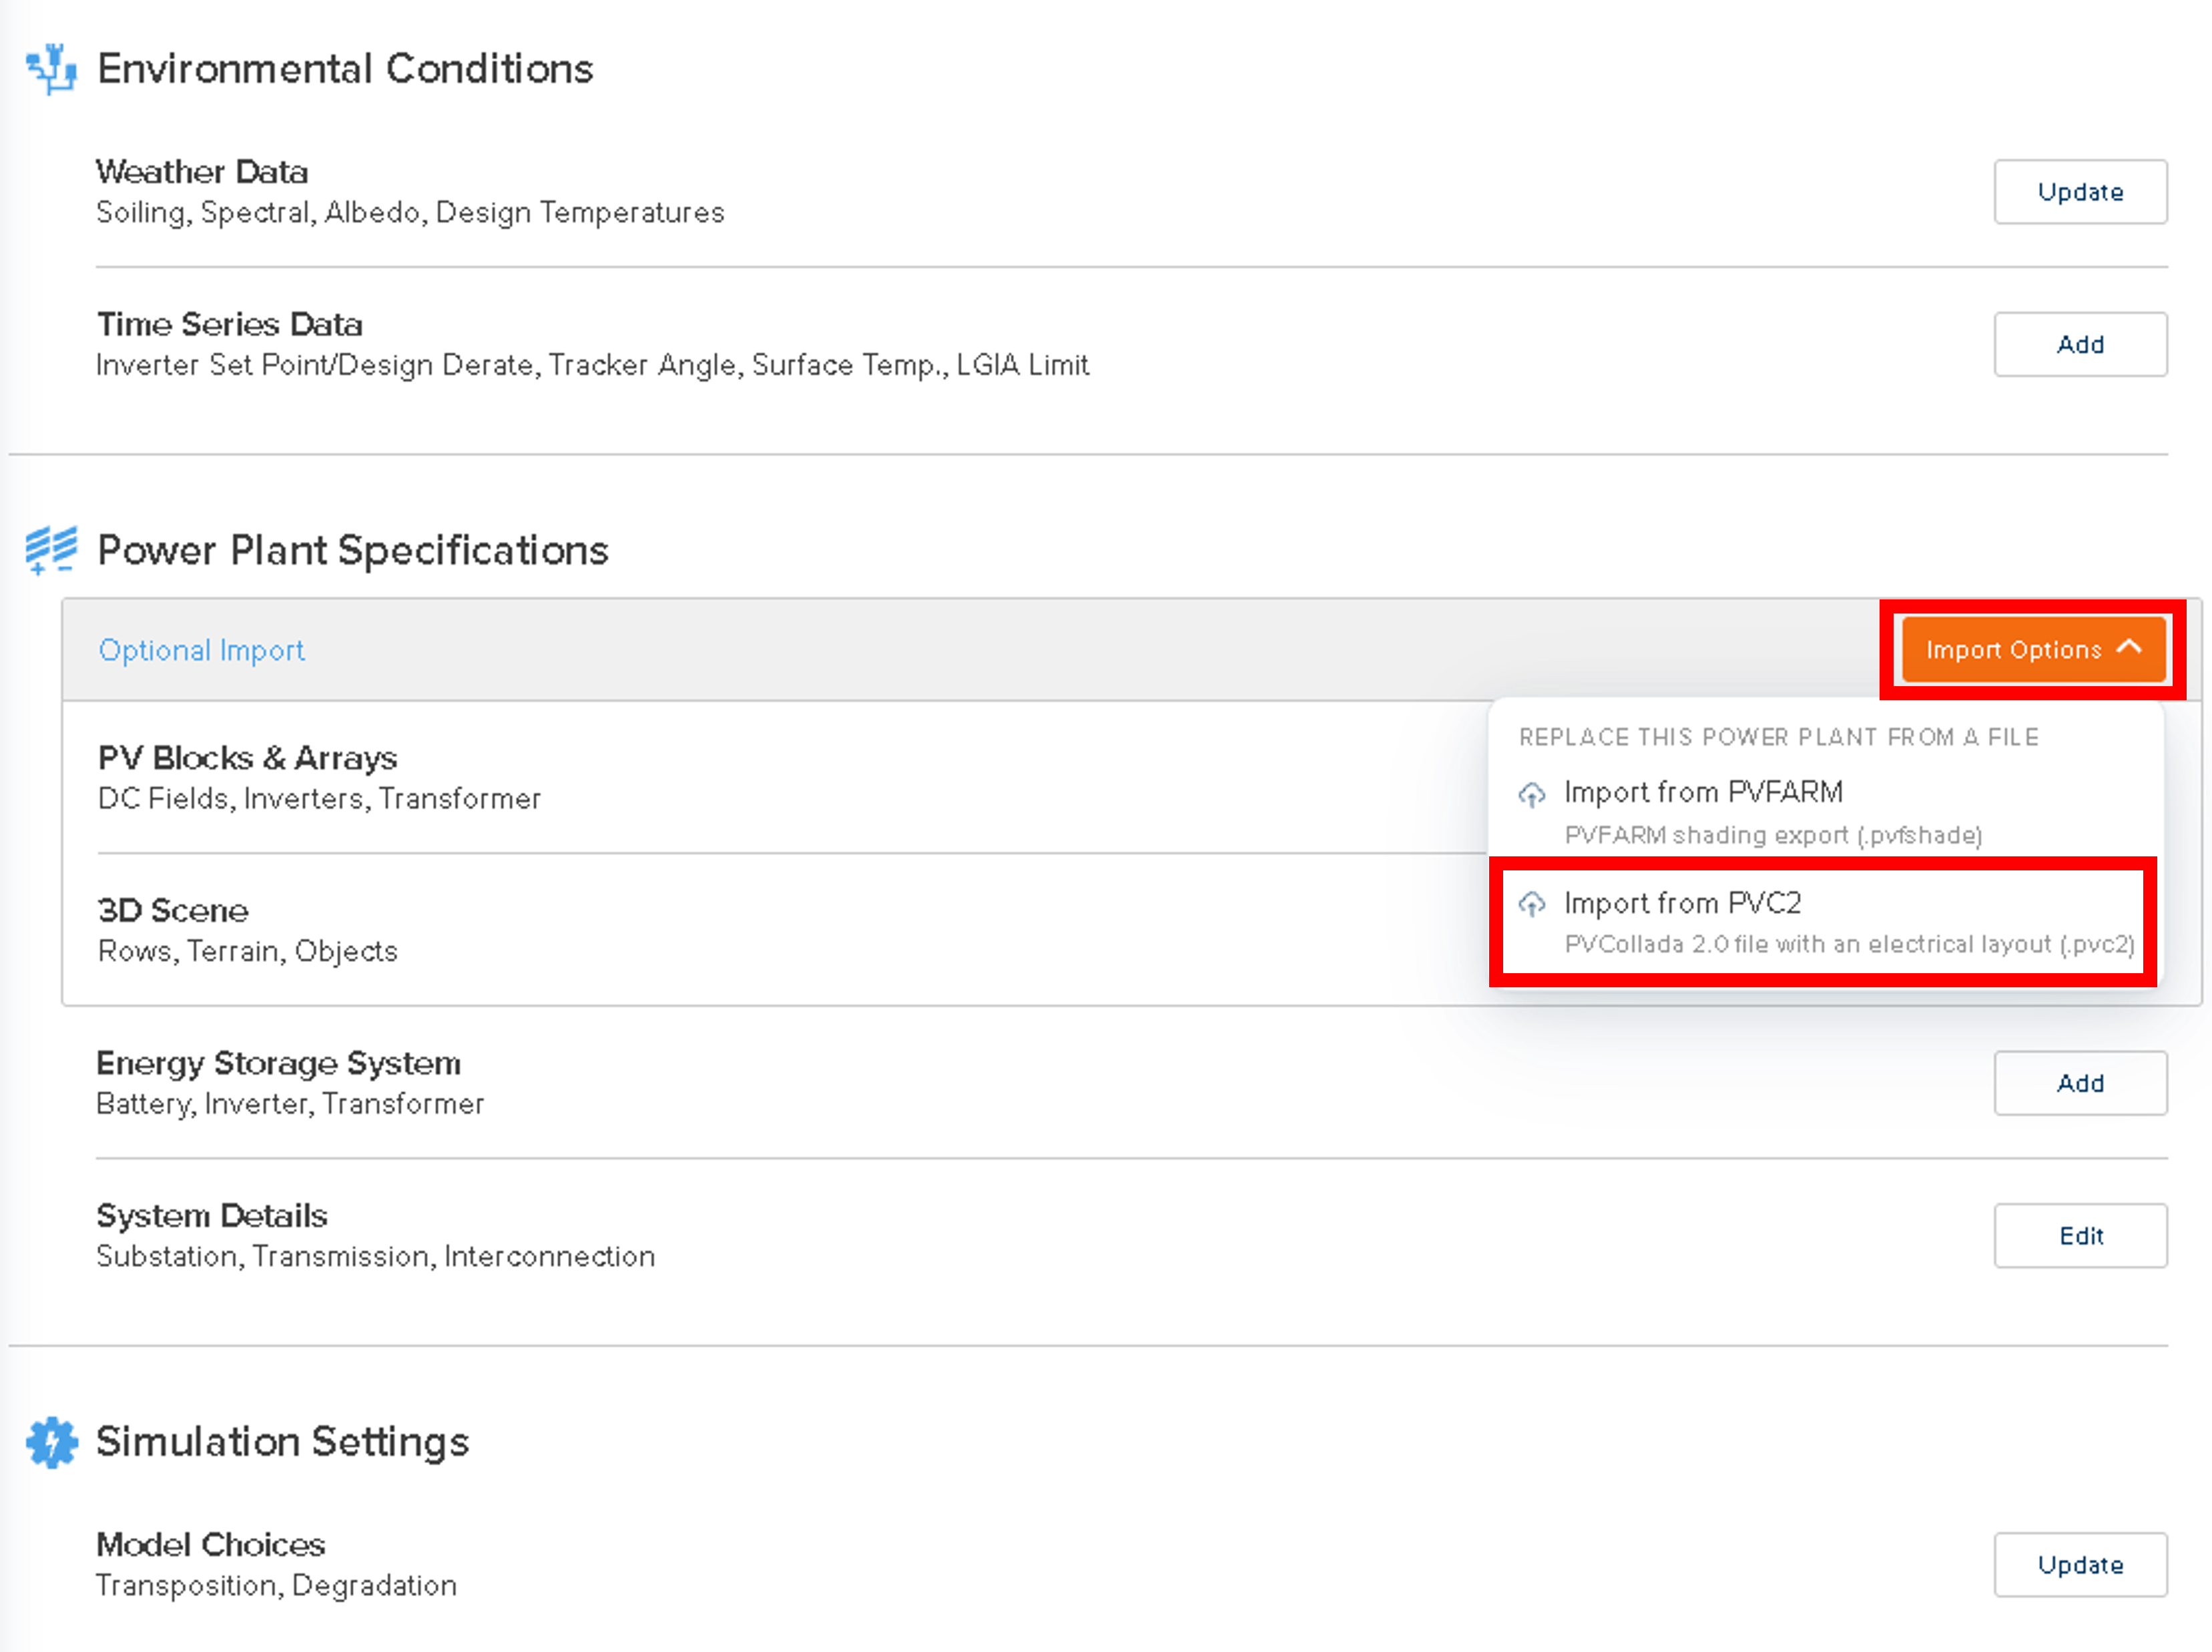Click 'Rows, Terrain, Objects' description

247,951
